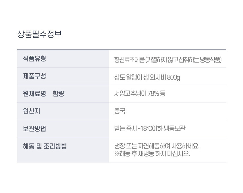
Task: Click the 함량 label text
Action: 58,94
